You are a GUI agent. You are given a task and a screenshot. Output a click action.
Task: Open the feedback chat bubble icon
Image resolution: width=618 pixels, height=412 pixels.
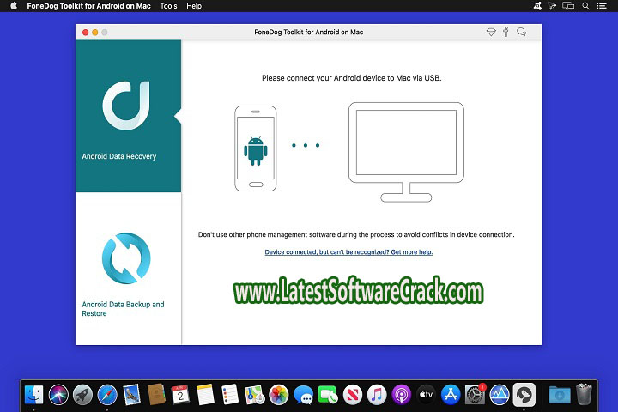click(521, 32)
